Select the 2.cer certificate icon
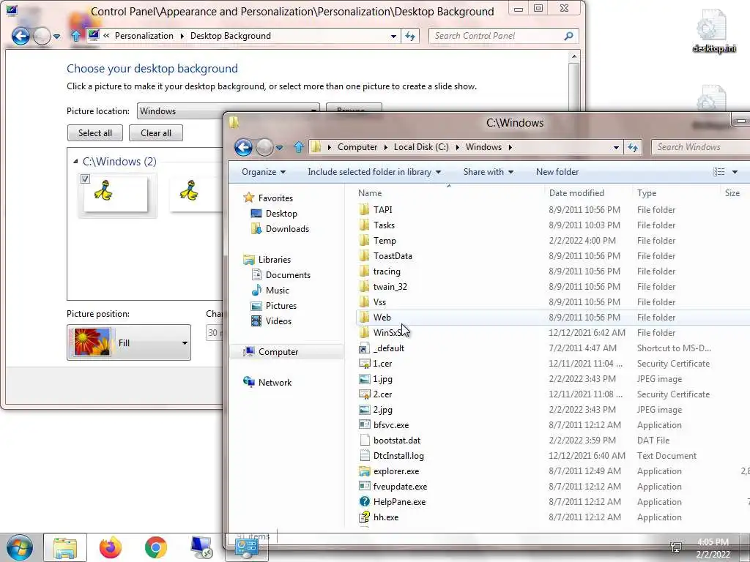 click(x=365, y=394)
